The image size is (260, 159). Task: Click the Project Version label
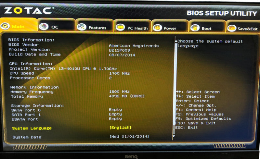(x=29, y=50)
